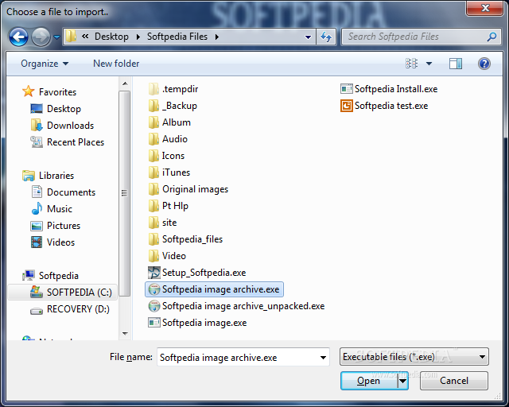Open the recent locations dropdown beside Forward arrow
Viewport: 509px width, 407px height.
(56, 37)
